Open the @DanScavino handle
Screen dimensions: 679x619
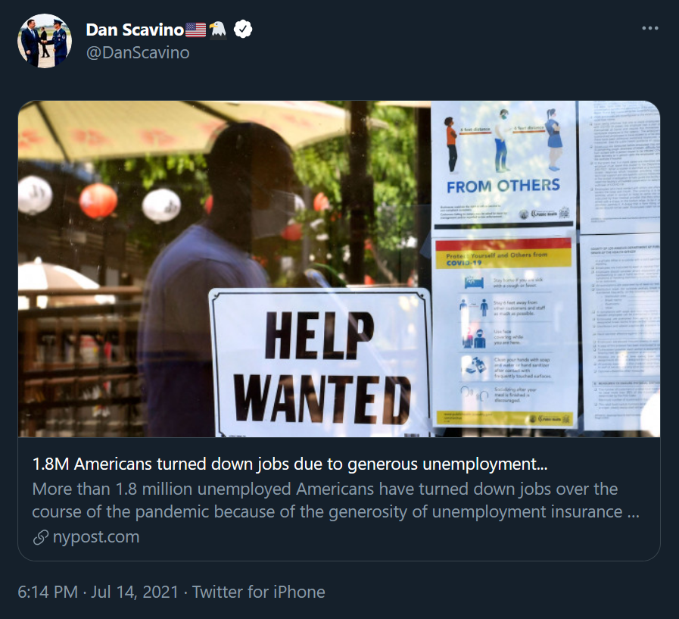click(x=138, y=53)
